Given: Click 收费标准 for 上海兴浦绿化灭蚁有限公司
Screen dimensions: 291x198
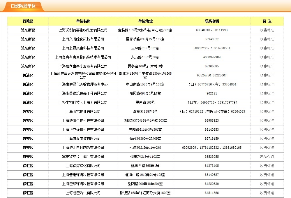Looking at the screenshot, I should click(267, 39).
